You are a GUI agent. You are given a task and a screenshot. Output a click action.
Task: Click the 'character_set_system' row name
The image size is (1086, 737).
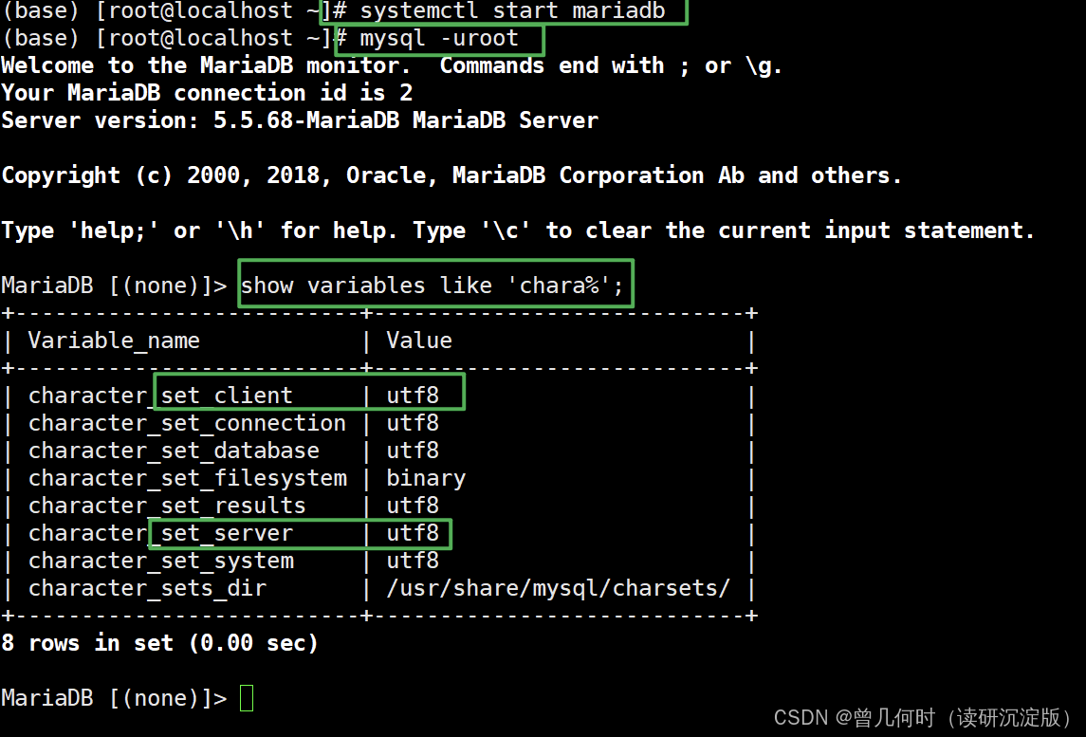[160, 562]
